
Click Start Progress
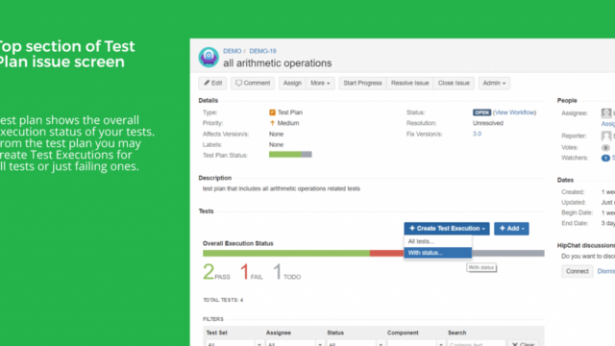point(362,84)
